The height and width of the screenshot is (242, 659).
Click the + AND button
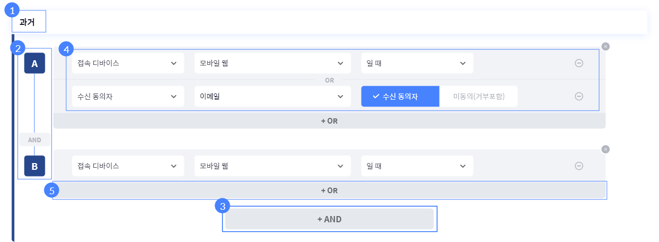[329, 219]
